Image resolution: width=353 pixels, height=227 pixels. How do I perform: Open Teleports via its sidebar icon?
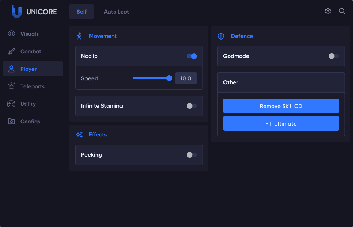[x=11, y=86]
